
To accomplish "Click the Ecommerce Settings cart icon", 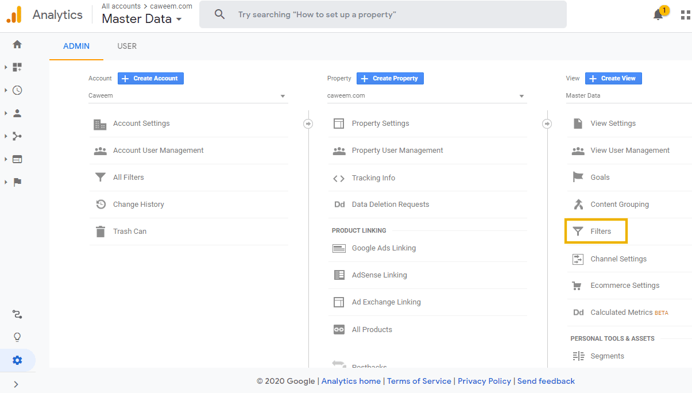I will [577, 286].
